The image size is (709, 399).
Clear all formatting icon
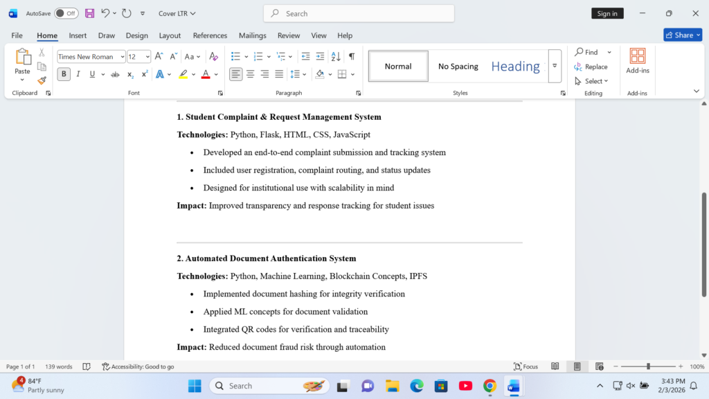[213, 57]
